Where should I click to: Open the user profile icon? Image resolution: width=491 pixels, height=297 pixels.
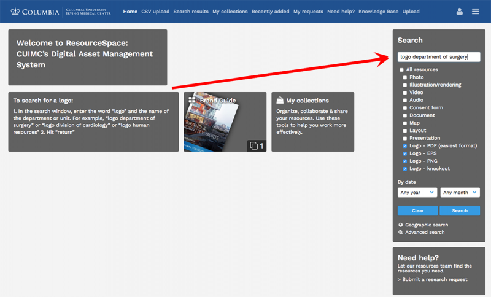coord(459,12)
